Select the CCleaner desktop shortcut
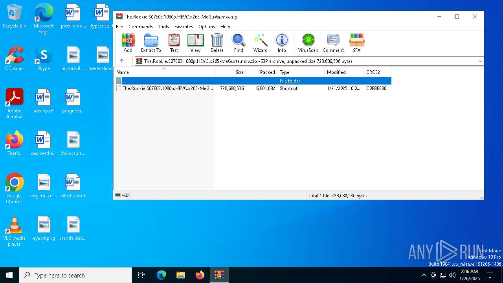This screenshot has width=503, height=283. tap(15, 59)
